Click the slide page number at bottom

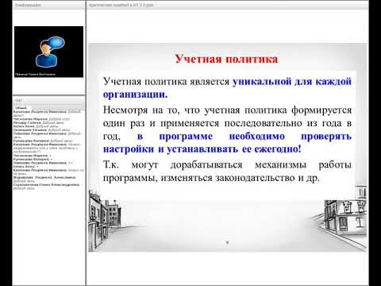tap(227, 242)
